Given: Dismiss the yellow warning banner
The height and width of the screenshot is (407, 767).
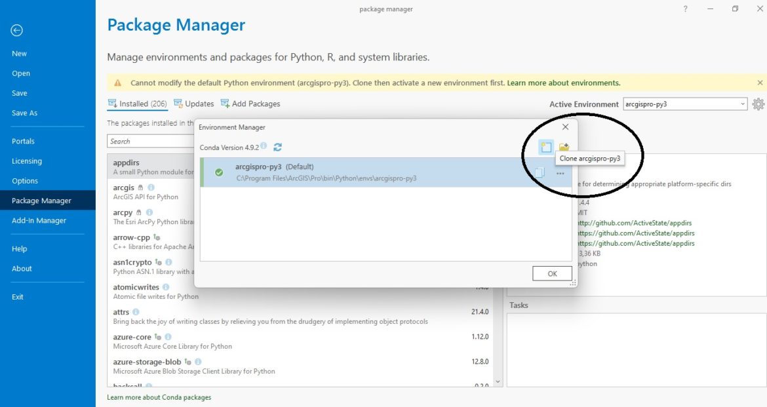Looking at the screenshot, I should click(x=760, y=83).
